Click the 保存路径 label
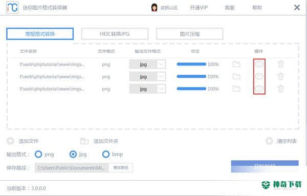Screen dimensions: 307x196 pyautogui.click(x=18, y=168)
